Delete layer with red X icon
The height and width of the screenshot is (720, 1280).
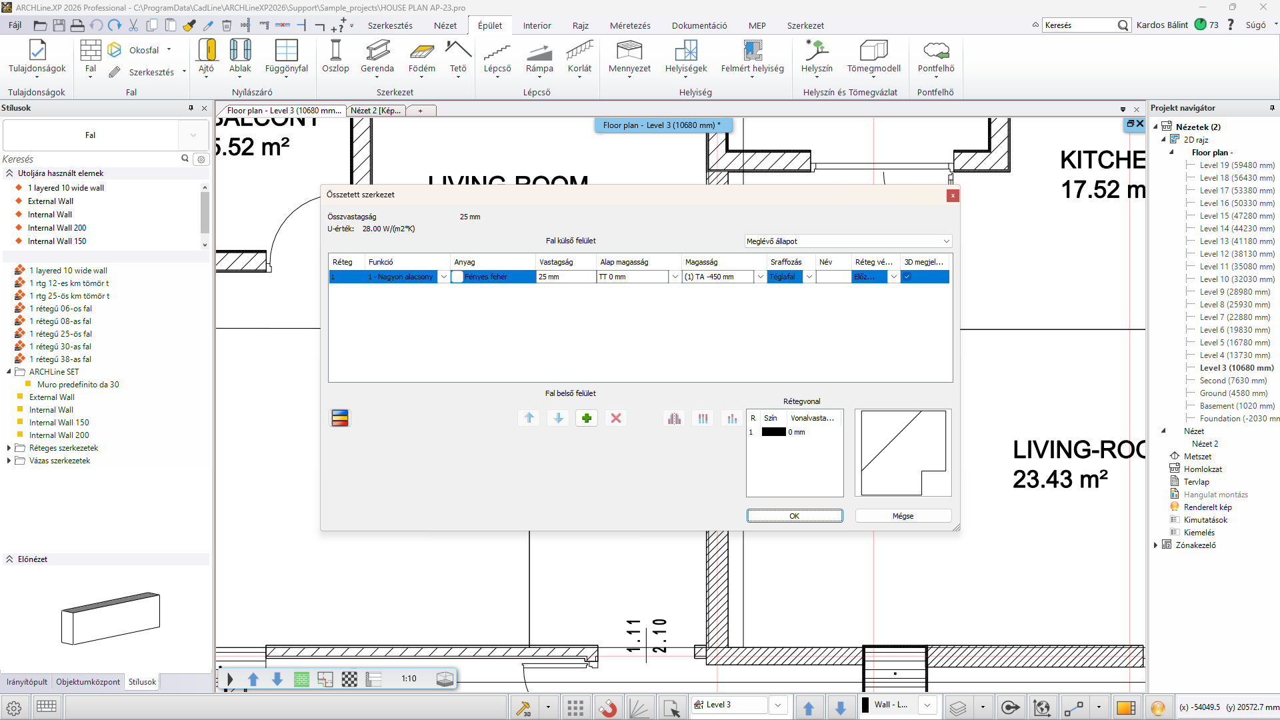coord(616,418)
